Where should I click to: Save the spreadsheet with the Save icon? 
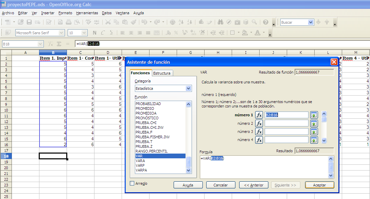pyautogui.click(x=29, y=22)
